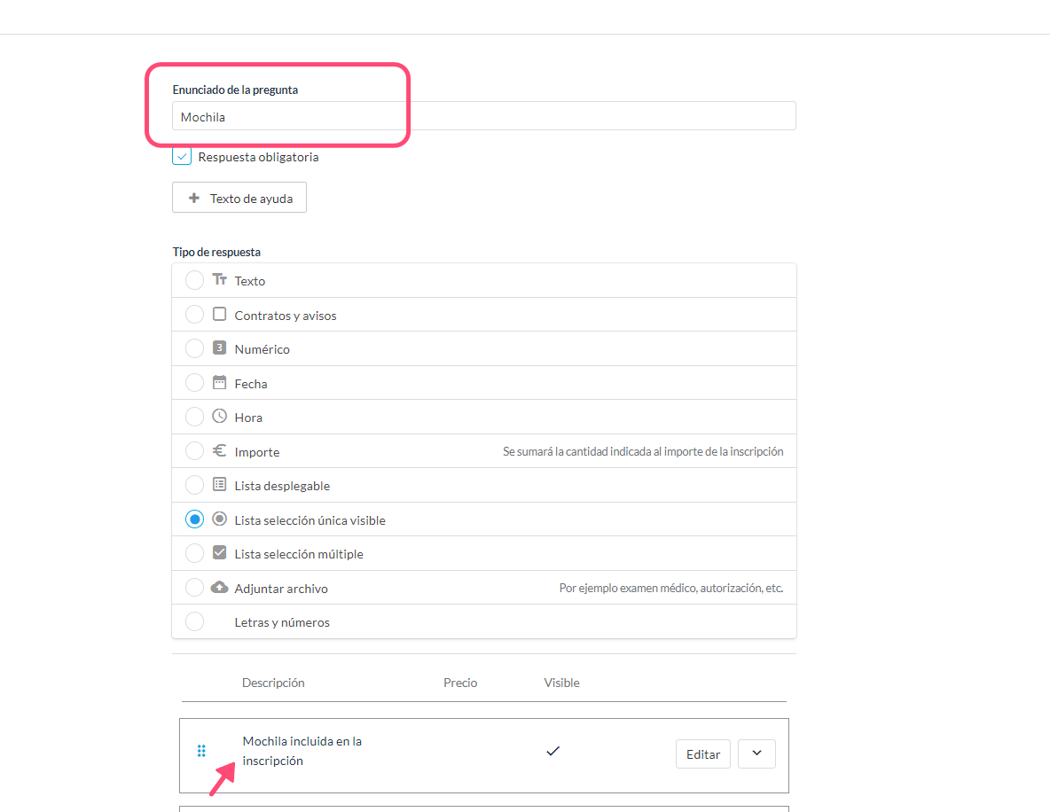
Task: Add a Texto de ayuda
Action: point(239,199)
